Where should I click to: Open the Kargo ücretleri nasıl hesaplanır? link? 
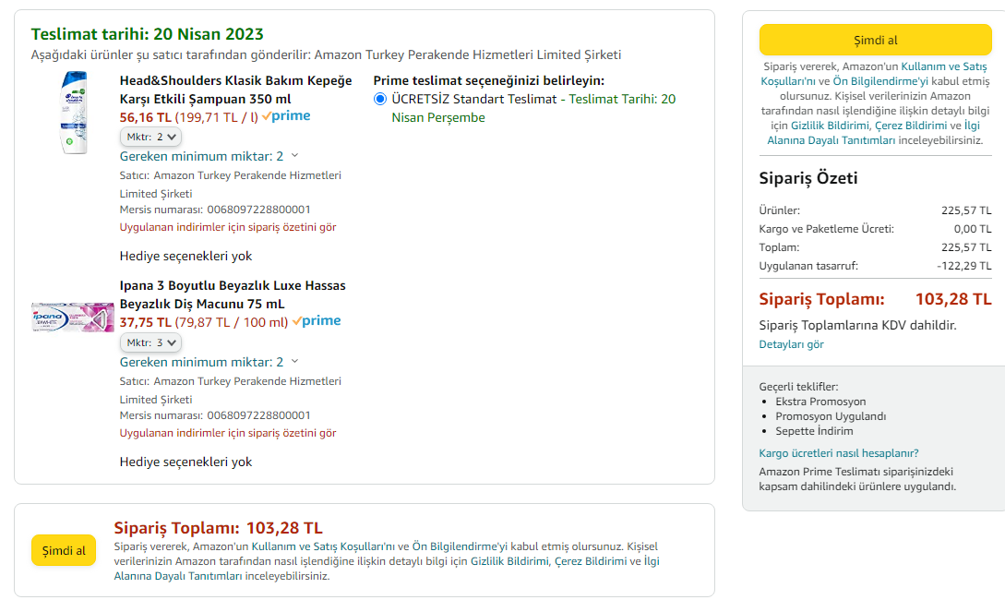pyautogui.click(x=838, y=453)
